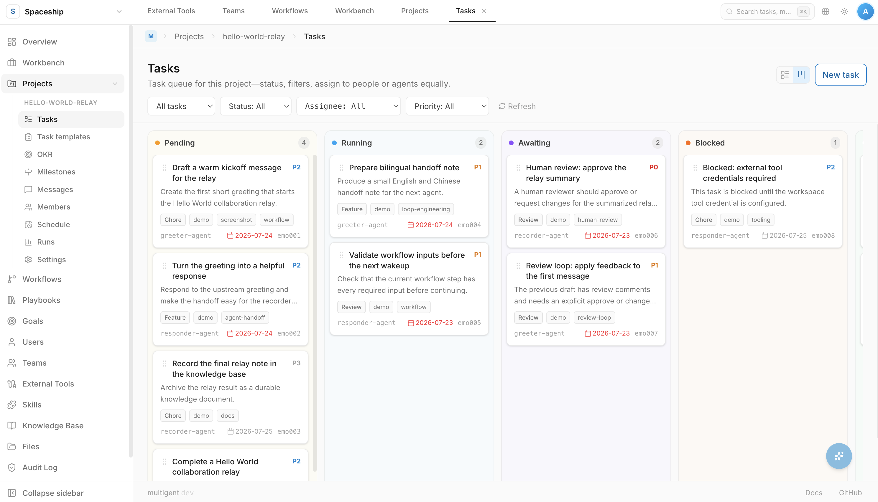Click the M workspace badge in breadcrumb
The height and width of the screenshot is (502, 878).
tap(151, 36)
